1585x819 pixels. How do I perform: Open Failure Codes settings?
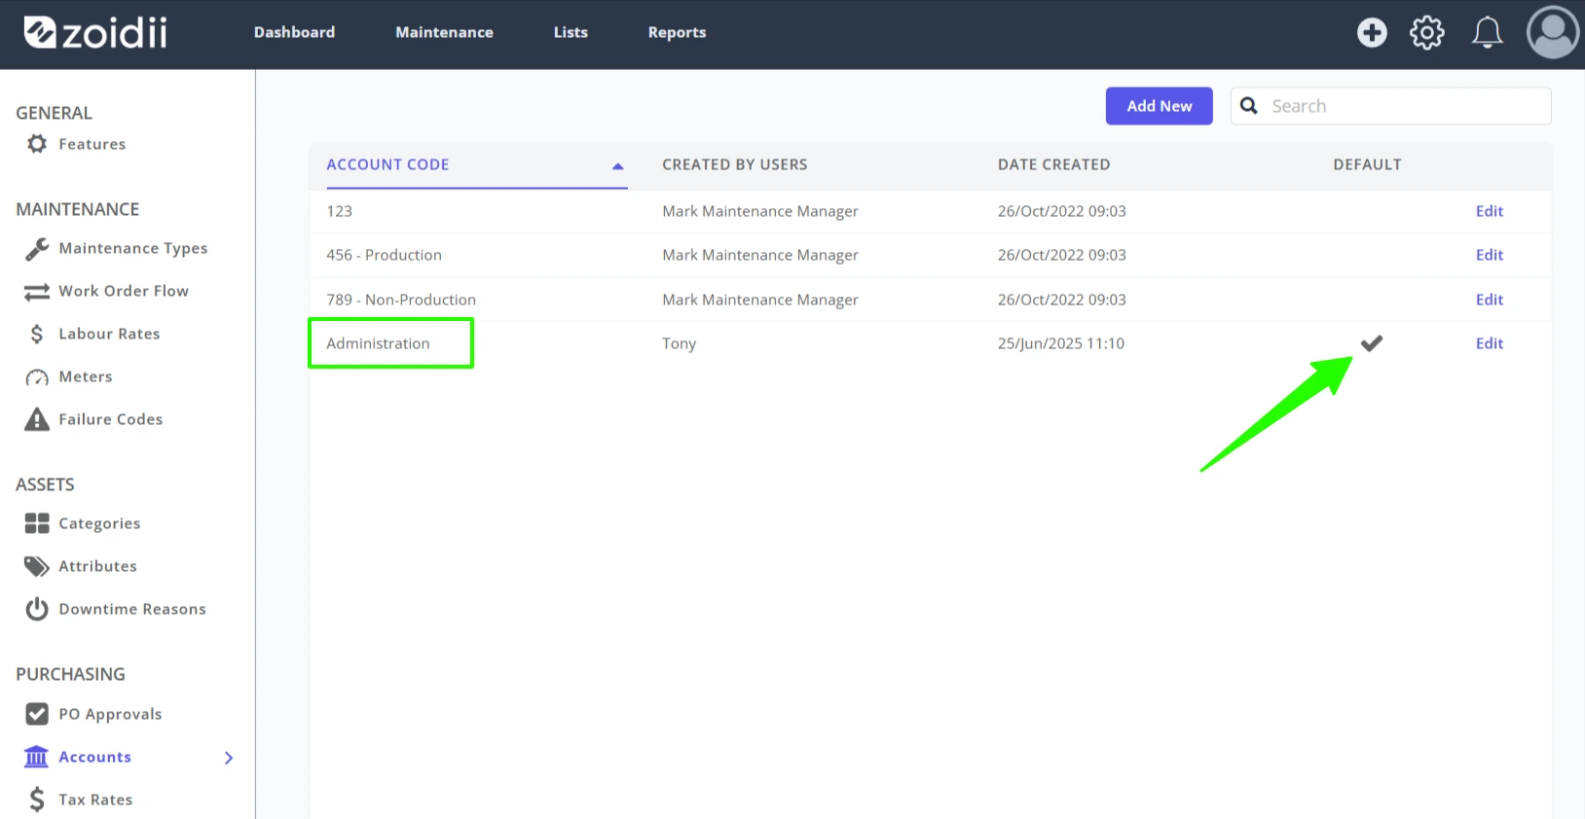pos(111,419)
